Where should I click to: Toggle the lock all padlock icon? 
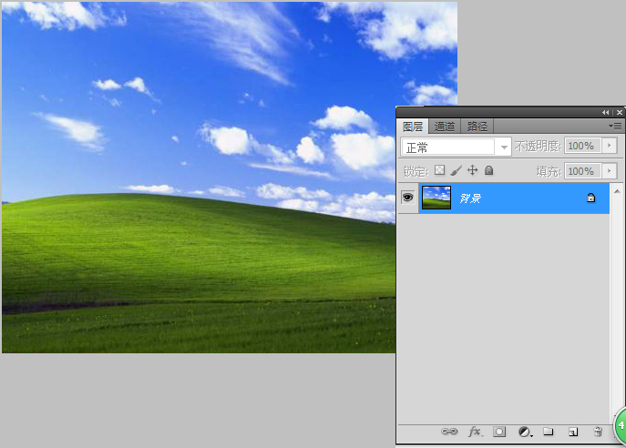488,170
